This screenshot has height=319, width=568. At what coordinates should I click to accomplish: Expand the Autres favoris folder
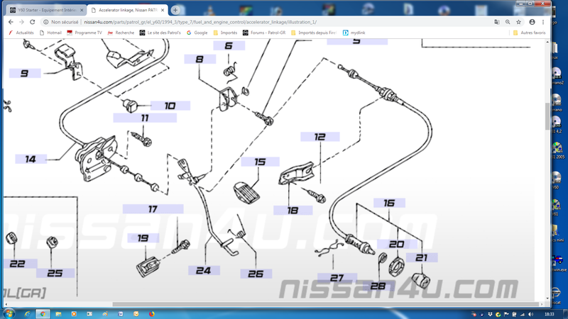coord(529,33)
